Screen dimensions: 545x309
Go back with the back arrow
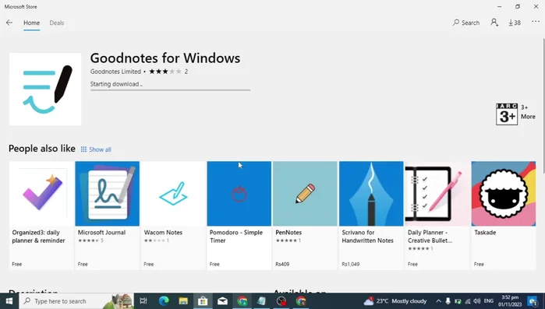(9, 23)
